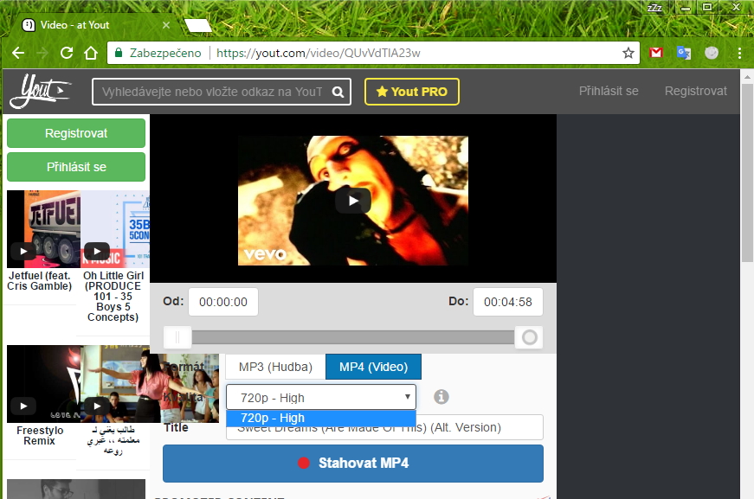The width and height of the screenshot is (754, 499).
Task: Open the Jetfuel (feat. Cris Gamble) title
Action: pos(40,281)
